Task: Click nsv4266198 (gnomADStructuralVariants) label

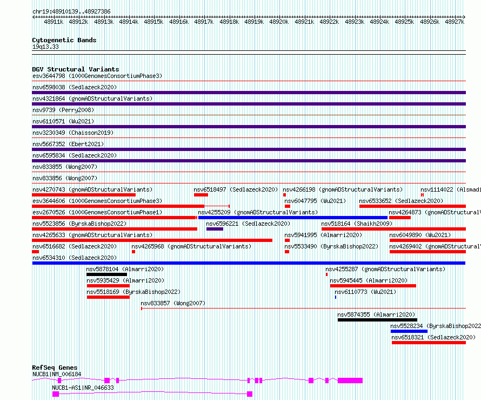Action: pos(343,189)
